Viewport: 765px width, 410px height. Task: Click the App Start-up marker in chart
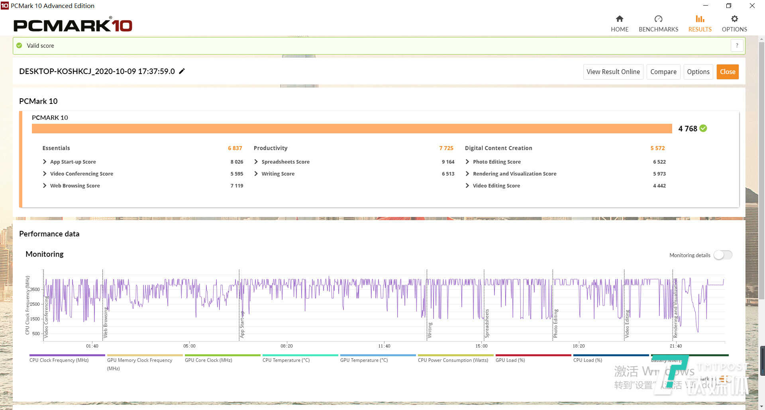click(x=242, y=324)
